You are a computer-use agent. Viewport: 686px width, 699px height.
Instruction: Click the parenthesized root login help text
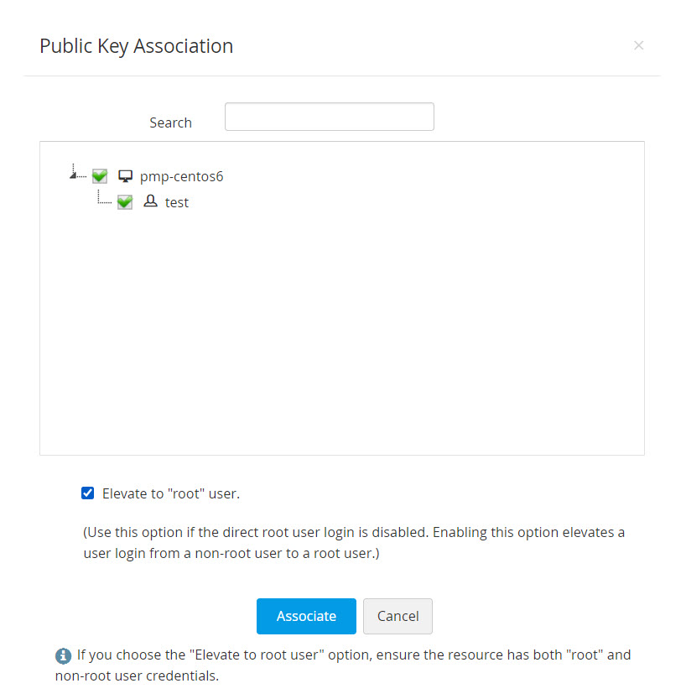[x=353, y=543]
